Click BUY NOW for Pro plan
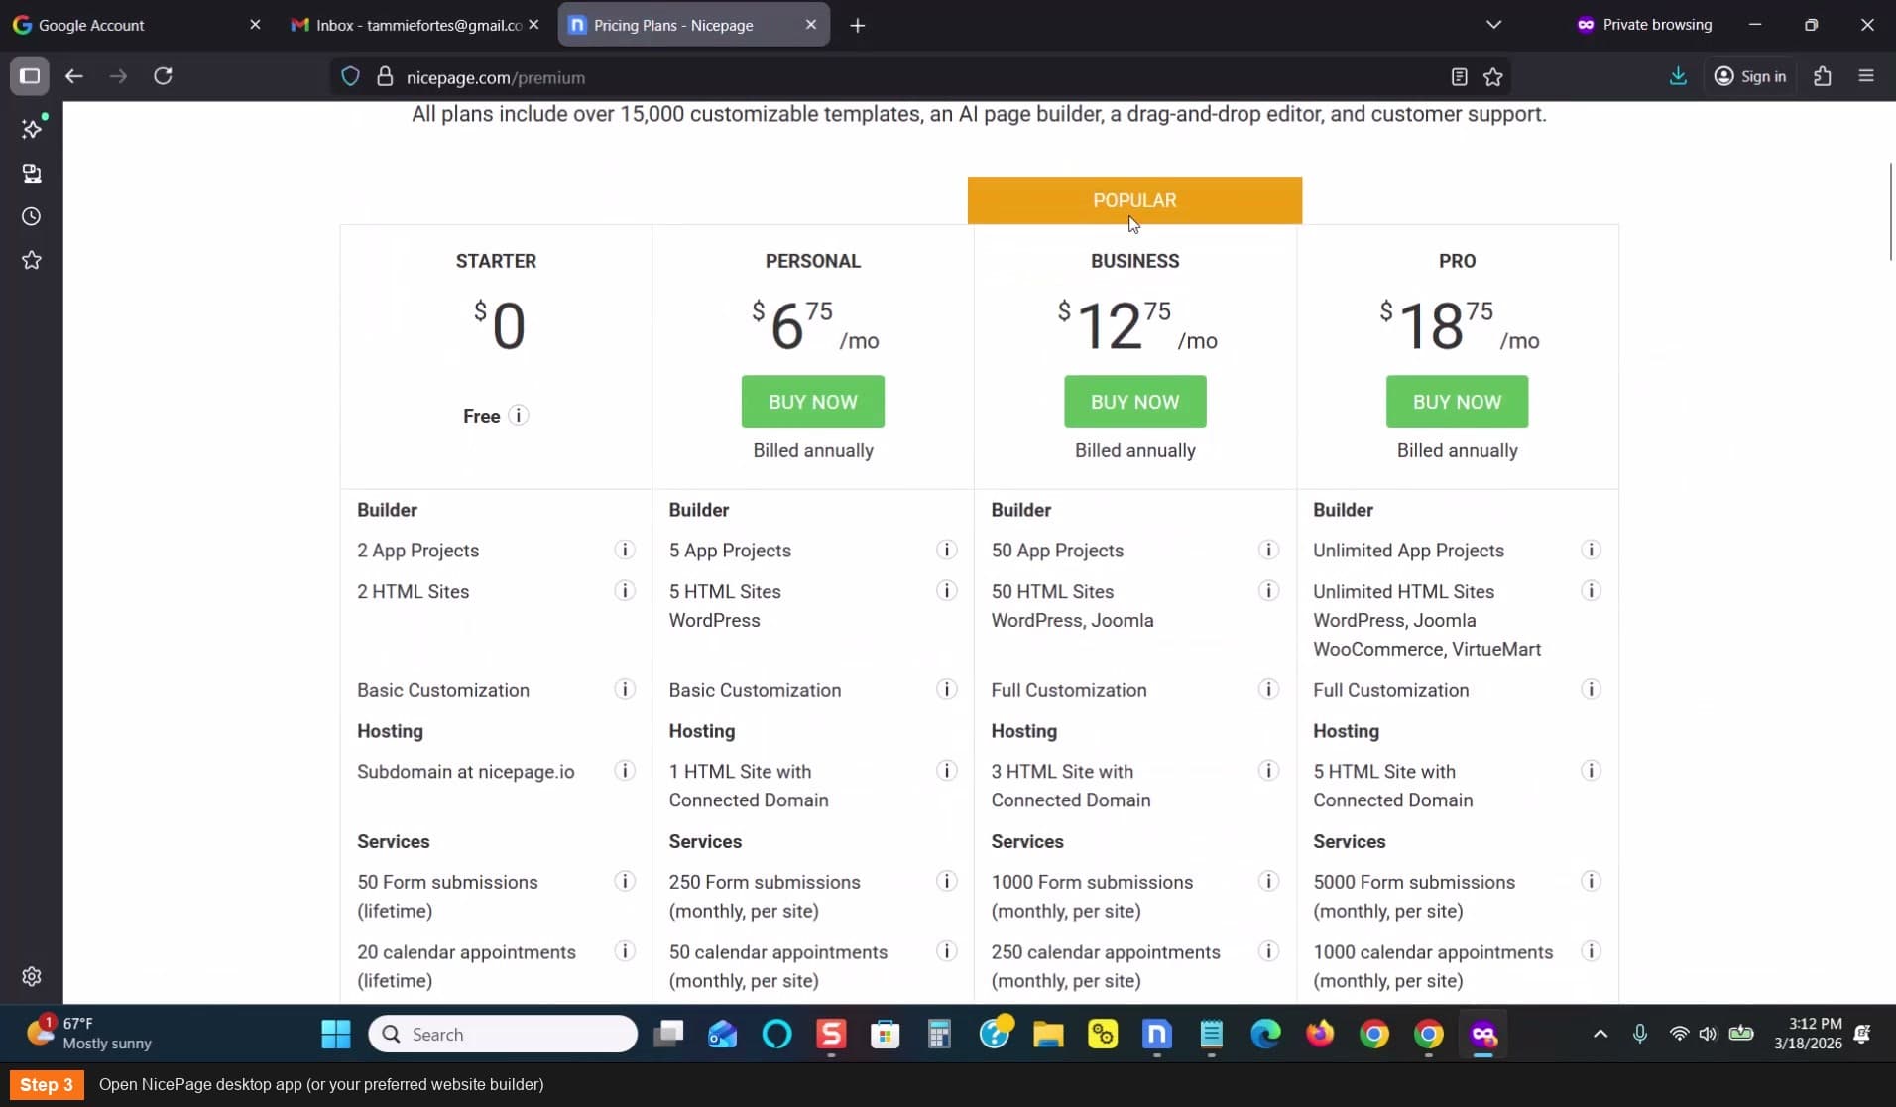Screen dimensions: 1896x1107 coord(1457,401)
